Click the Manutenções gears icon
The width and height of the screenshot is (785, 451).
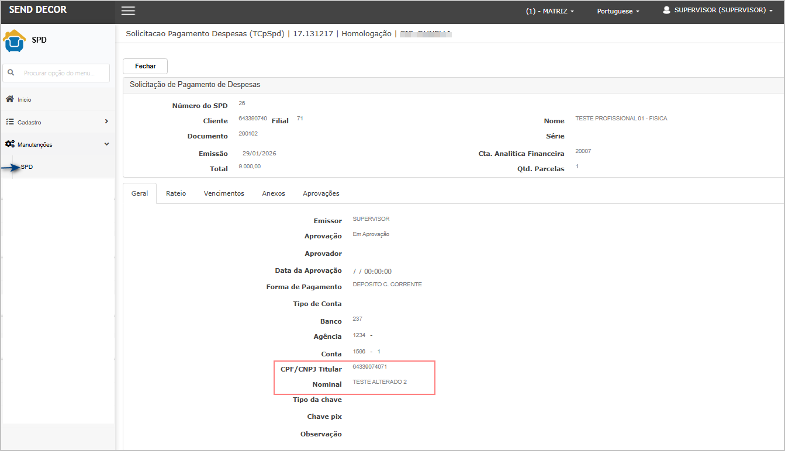click(10, 144)
